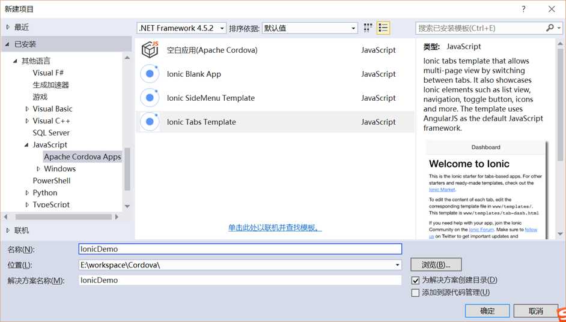566x322 pixels.
Task: Click the Ionic Blank App icon
Action: tap(150, 74)
